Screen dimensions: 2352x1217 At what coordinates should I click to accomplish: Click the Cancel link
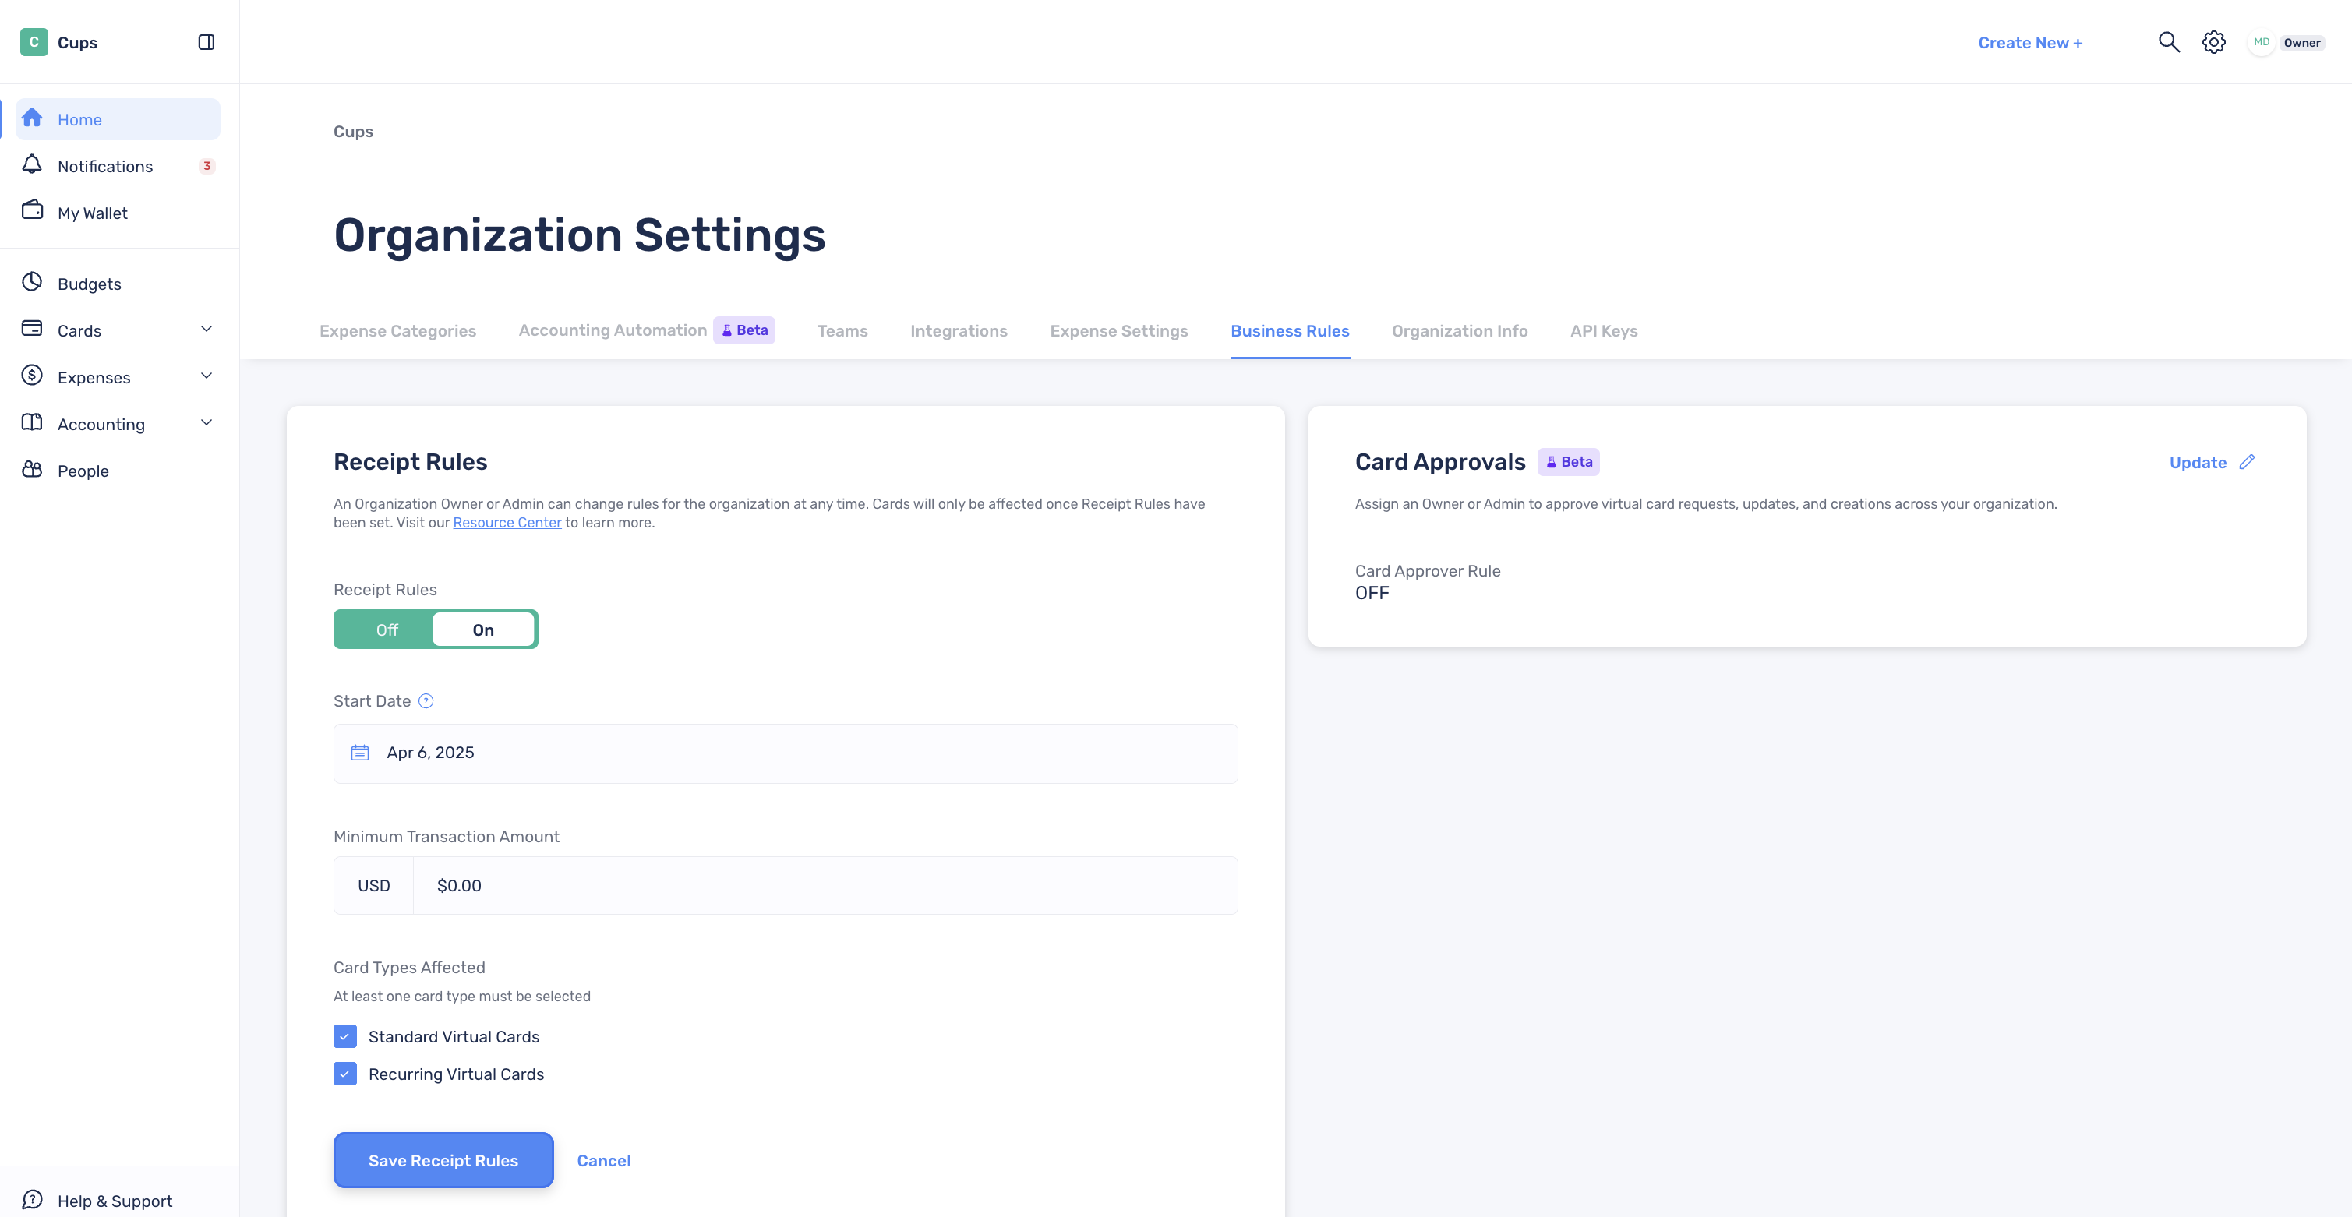click(603, 1160)
